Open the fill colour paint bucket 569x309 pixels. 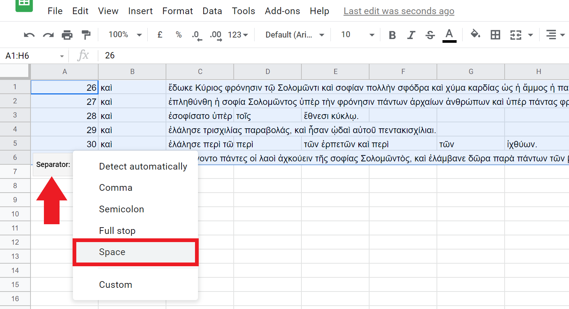(x=475, y=35)
